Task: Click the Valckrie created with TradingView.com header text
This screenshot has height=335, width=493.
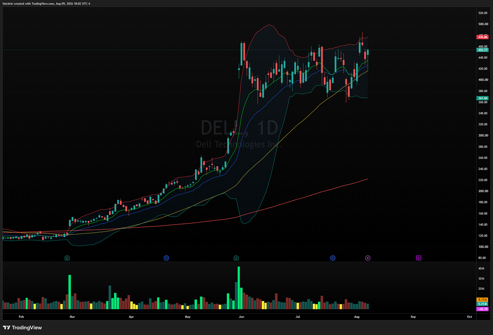Action: click(x=46, y=3)
